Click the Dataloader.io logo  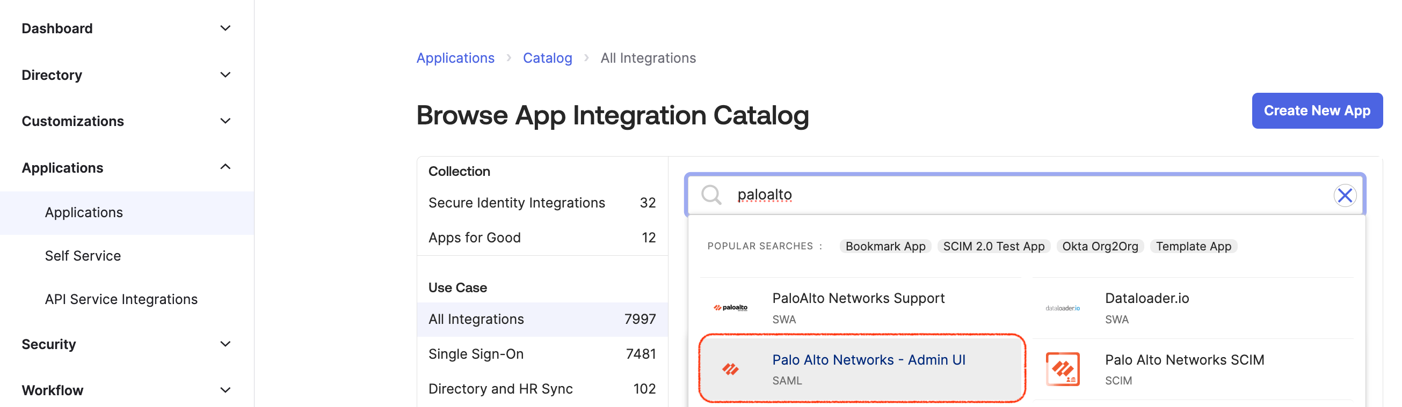point(1062,308)
